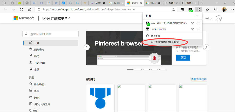View site information lock icon
Image resolution: width=235 pixels, height=112 pixels.
pos(39,10)
